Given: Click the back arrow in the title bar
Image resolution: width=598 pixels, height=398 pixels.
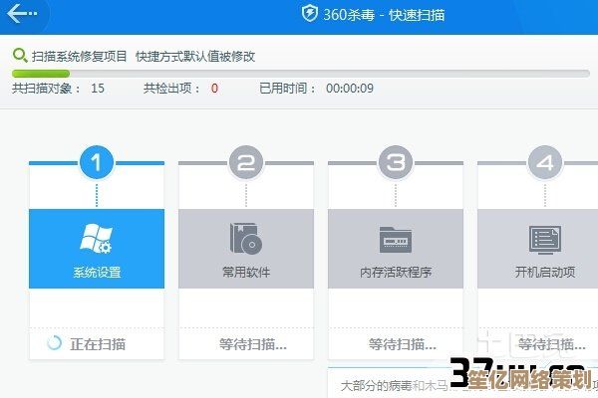Looking at the screenshot, I should click(22, 15).
